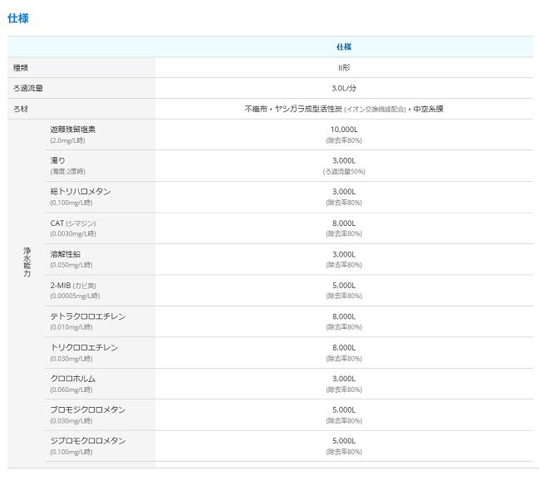
Task: Click the blue 仕様 section heading
Action: pos(18,17)
